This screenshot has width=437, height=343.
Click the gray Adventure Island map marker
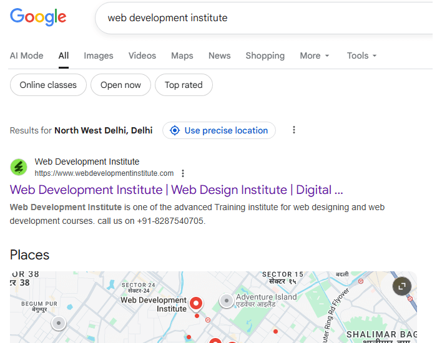[x=227, y=301]
